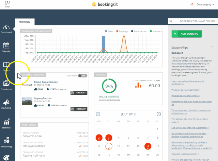Toggle Sales series in chart legend

pyautogui.click(x=109, y=31)
